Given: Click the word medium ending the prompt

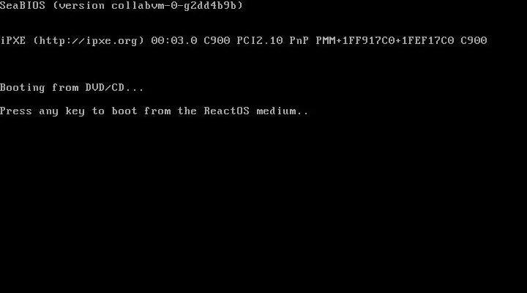Looking at the screenshot, I should tap(276, 111).
